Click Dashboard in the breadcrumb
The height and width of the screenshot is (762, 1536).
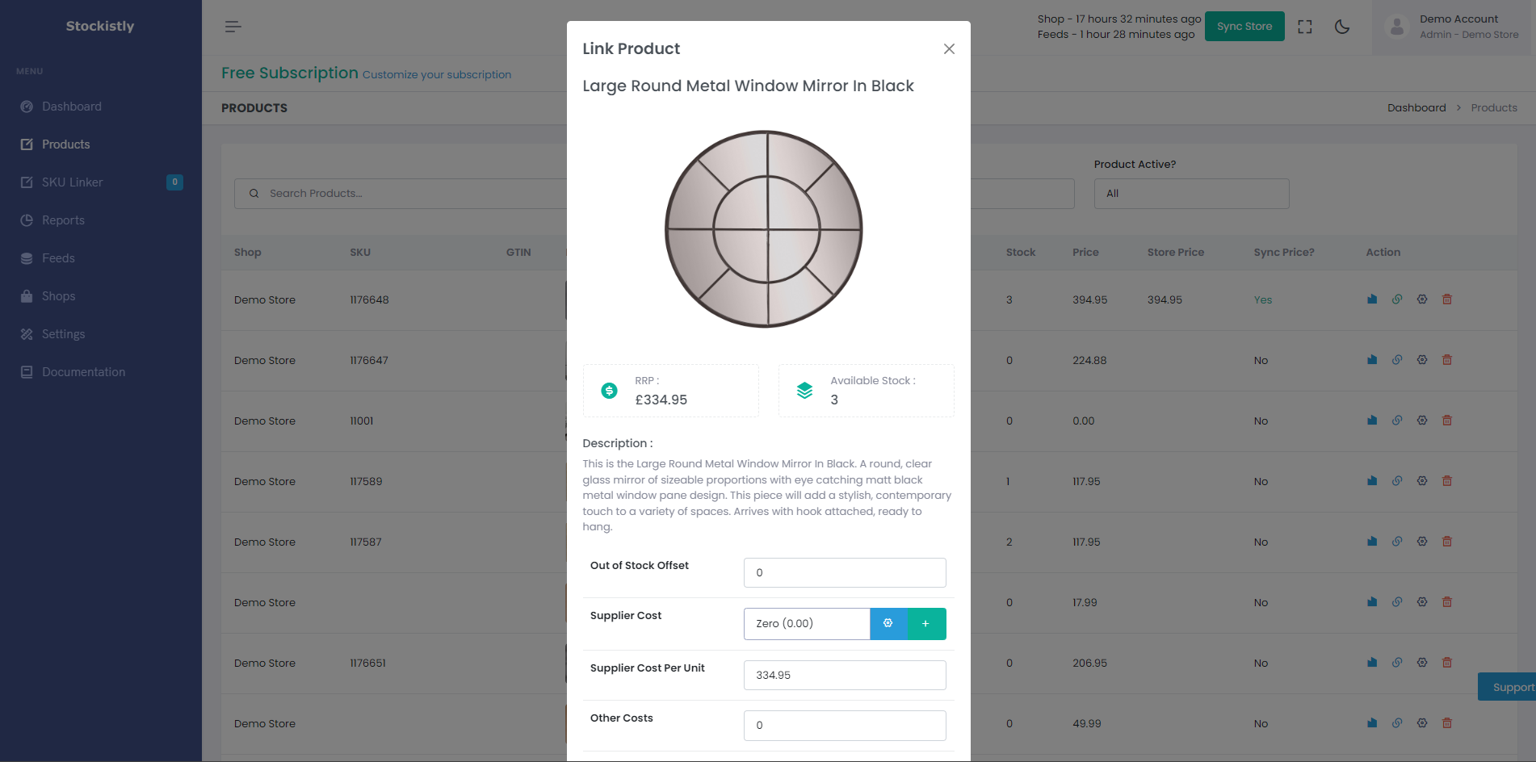click(1416, 107)
